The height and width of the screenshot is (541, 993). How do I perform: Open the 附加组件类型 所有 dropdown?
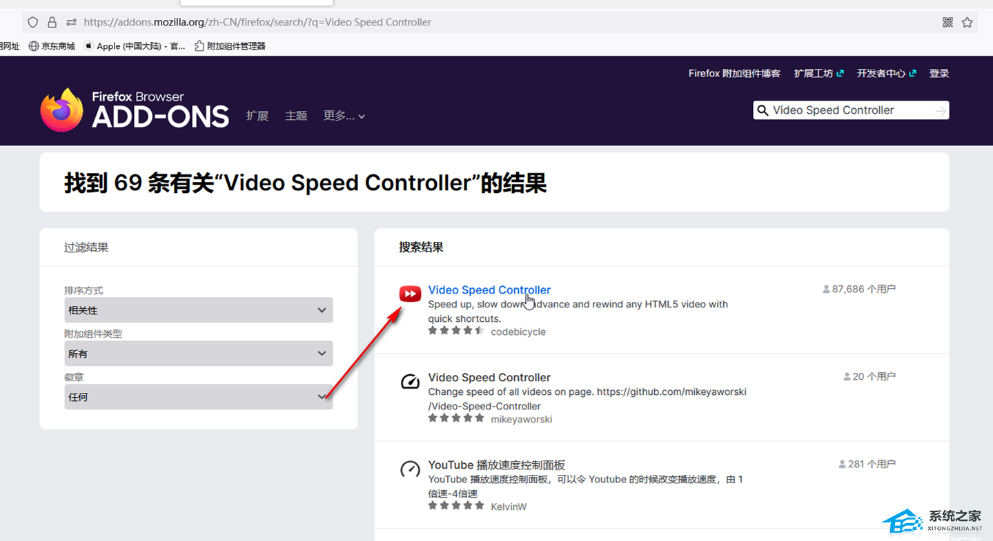pos(199,354)
